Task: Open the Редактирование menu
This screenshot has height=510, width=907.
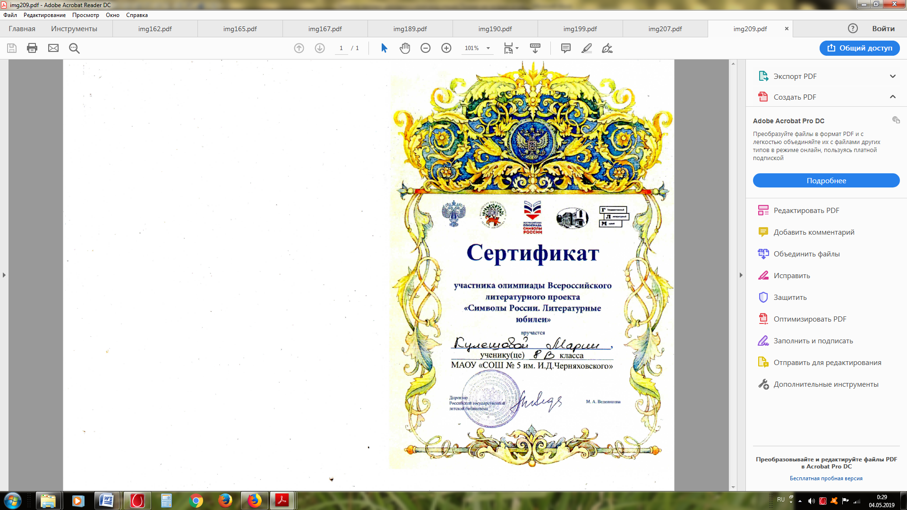Action: [44, 15]
